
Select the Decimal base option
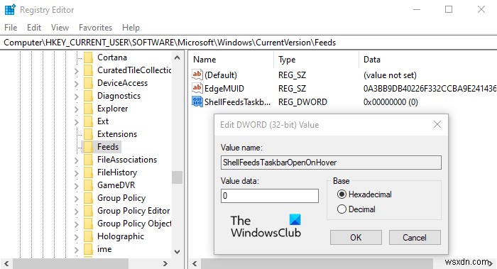(342, 209)
